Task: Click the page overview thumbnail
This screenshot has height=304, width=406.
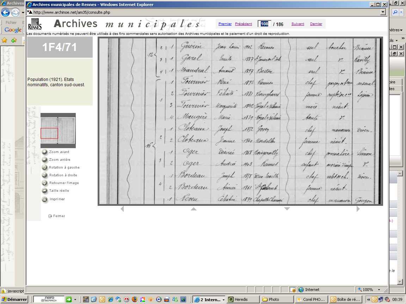Action: coord(58,130)
